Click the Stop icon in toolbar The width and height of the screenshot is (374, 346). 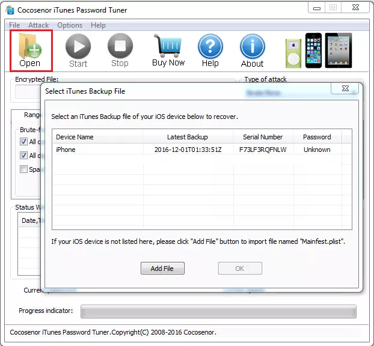point(120,46)
